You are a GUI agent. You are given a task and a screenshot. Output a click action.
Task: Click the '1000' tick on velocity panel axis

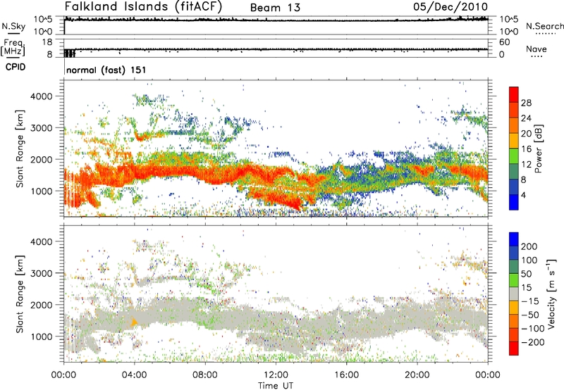41,336
